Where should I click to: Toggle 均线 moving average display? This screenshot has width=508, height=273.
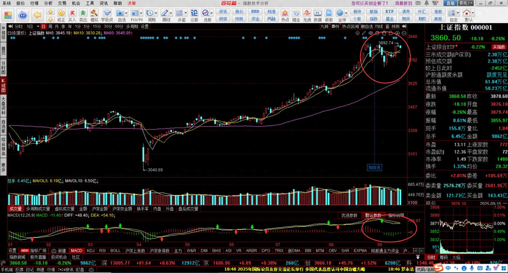point(379,26)
